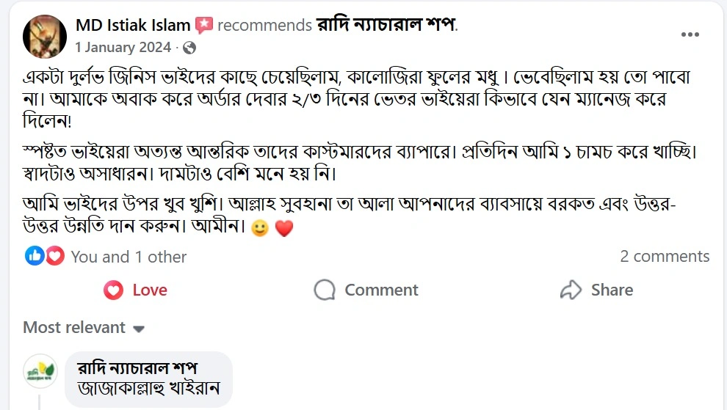The width and height of the screenshot is (727, 410).
Task: Toggle the Love reaction button
Action: [136, 290]
